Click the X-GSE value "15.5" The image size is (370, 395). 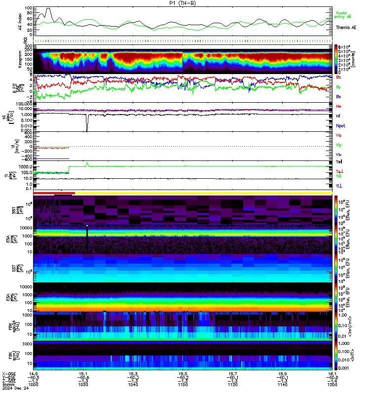click(183, 374)
